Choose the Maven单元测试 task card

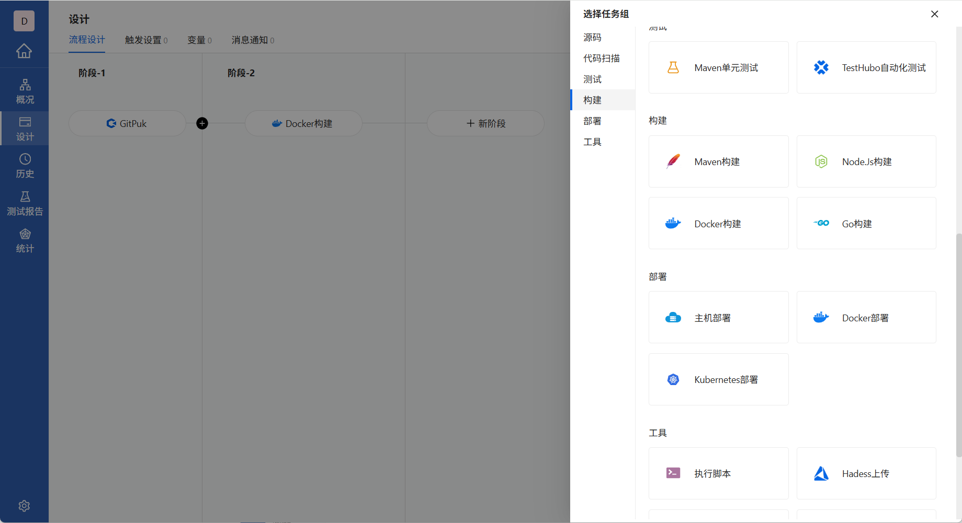pos(719,67)
